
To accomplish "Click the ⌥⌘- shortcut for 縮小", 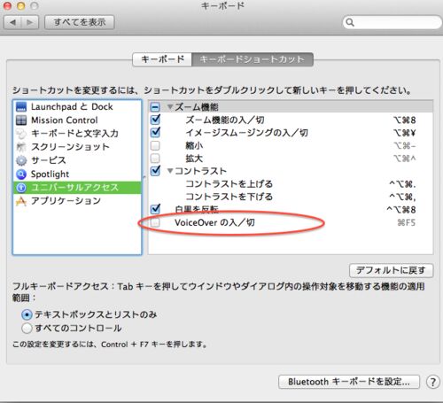I will [x=405, y=145].
